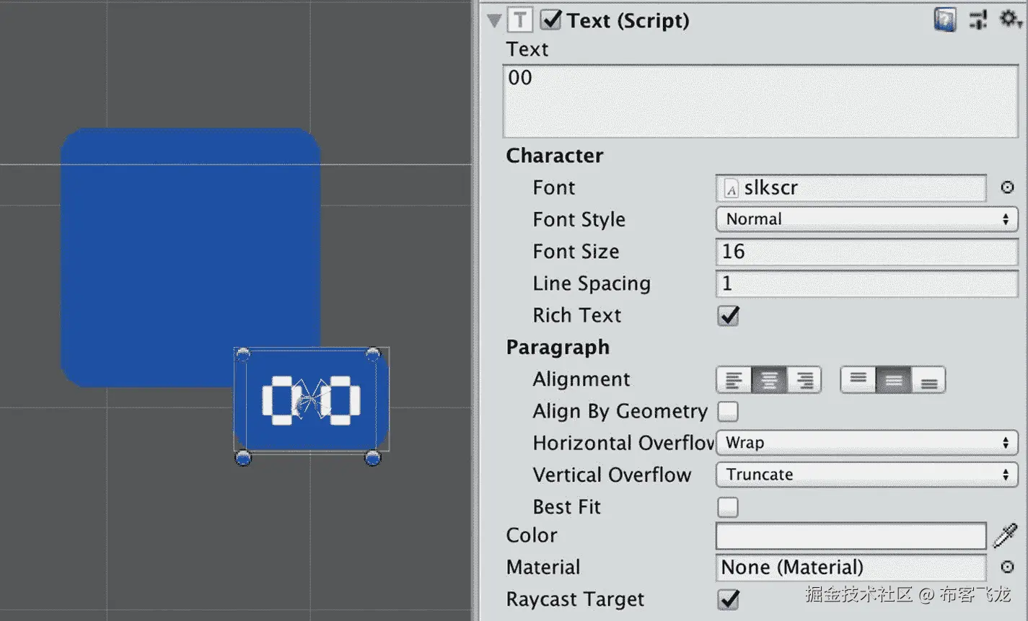Click the Horizontal Overflow label
This screenshot has height=621, width=1028.
point(623,443)
